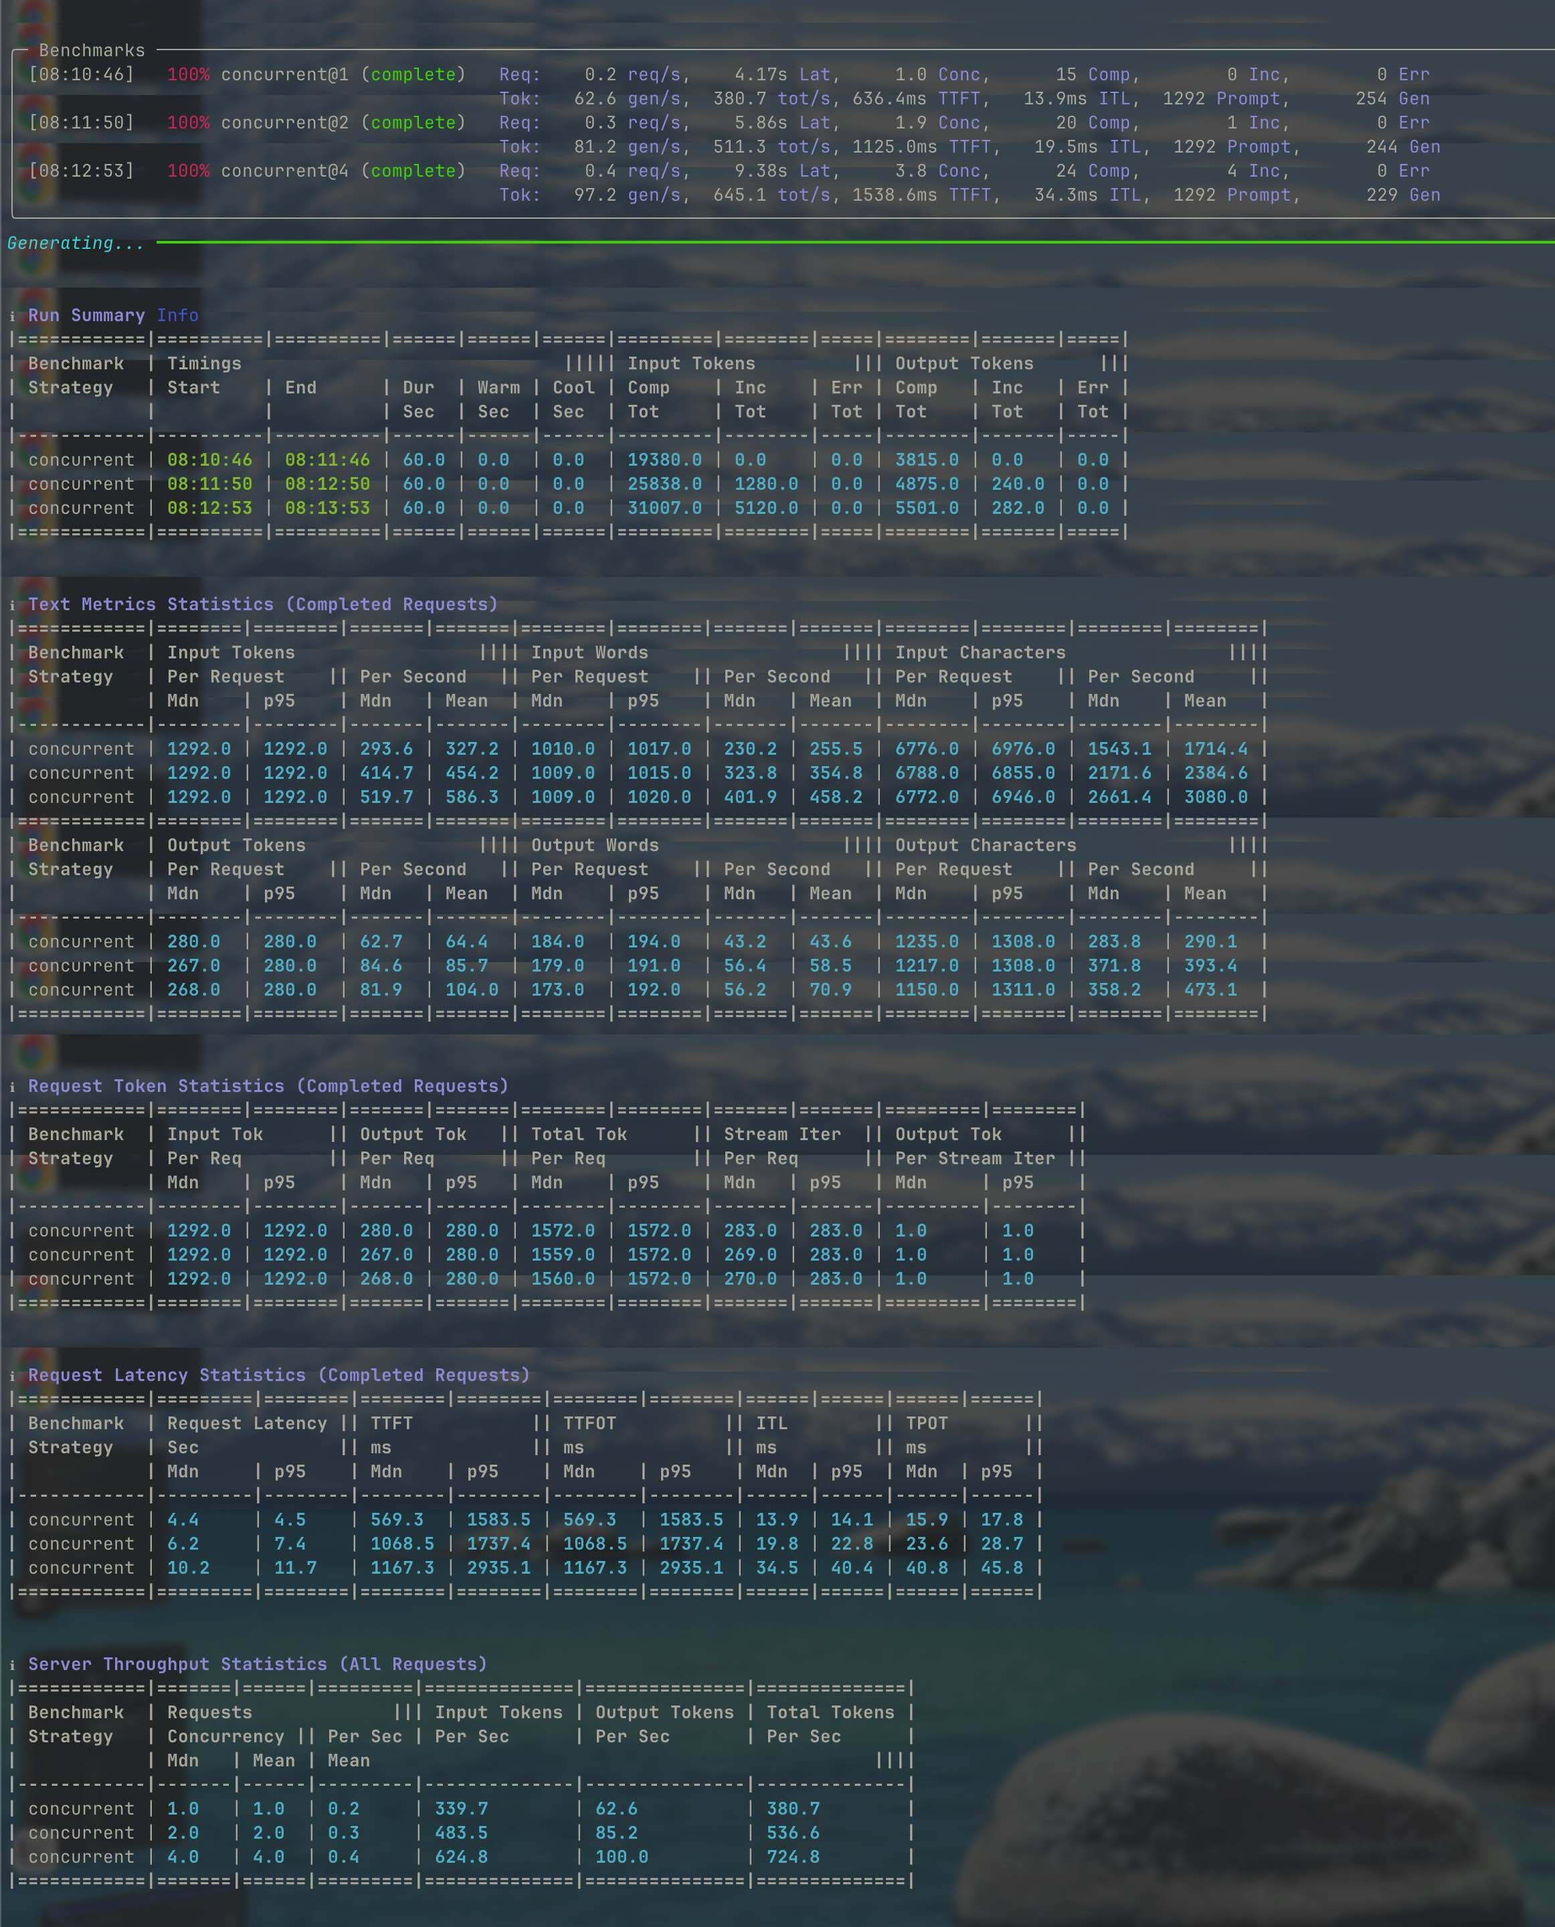
Task: Click input tokens total 31007.0
Action: pos(664,508)
